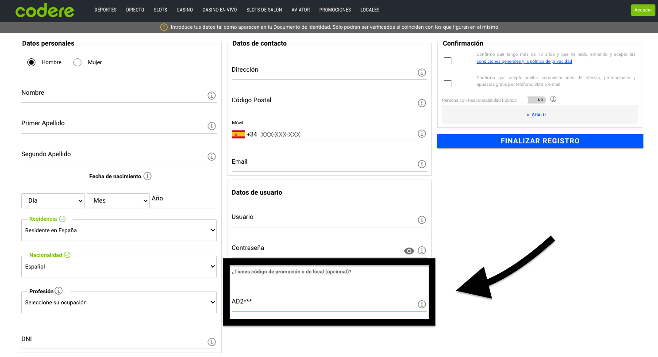Expand the SHA-1 disclosure triangle

coord(528,115)
